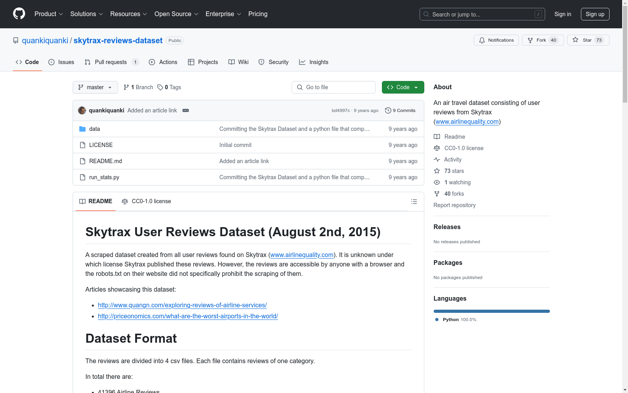The width and height of the screenshot is (628, 393).
Task: Switch to the Pull requests tab
Action: pyautogui.click(x=112, y=62)
